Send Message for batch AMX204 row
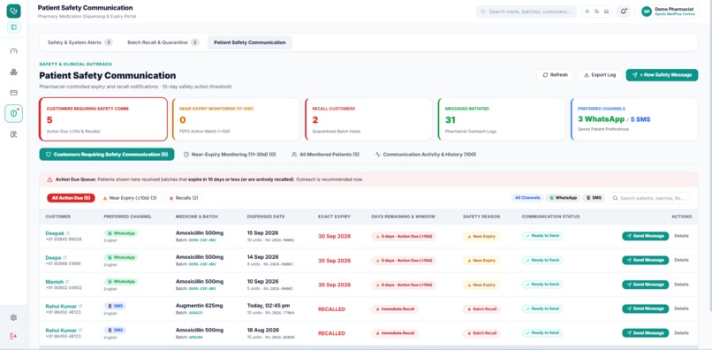 (x=645, y=333)
